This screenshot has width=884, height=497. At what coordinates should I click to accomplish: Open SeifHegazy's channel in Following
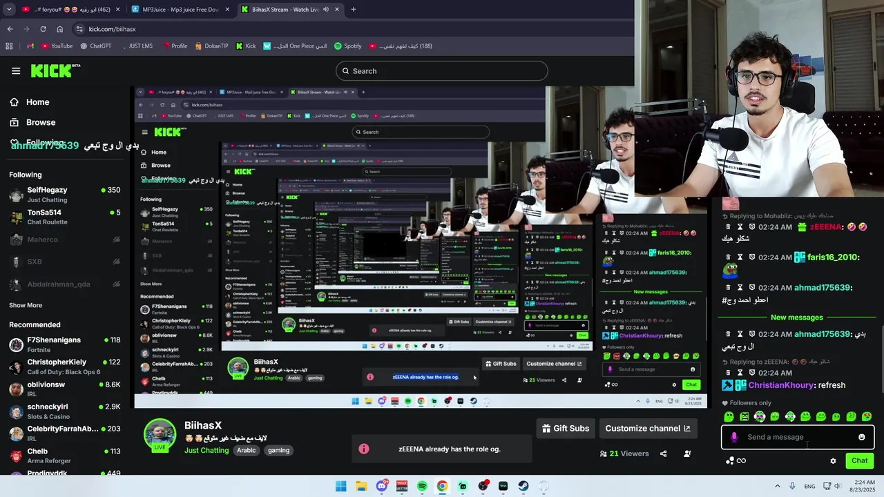coord(64,195)
